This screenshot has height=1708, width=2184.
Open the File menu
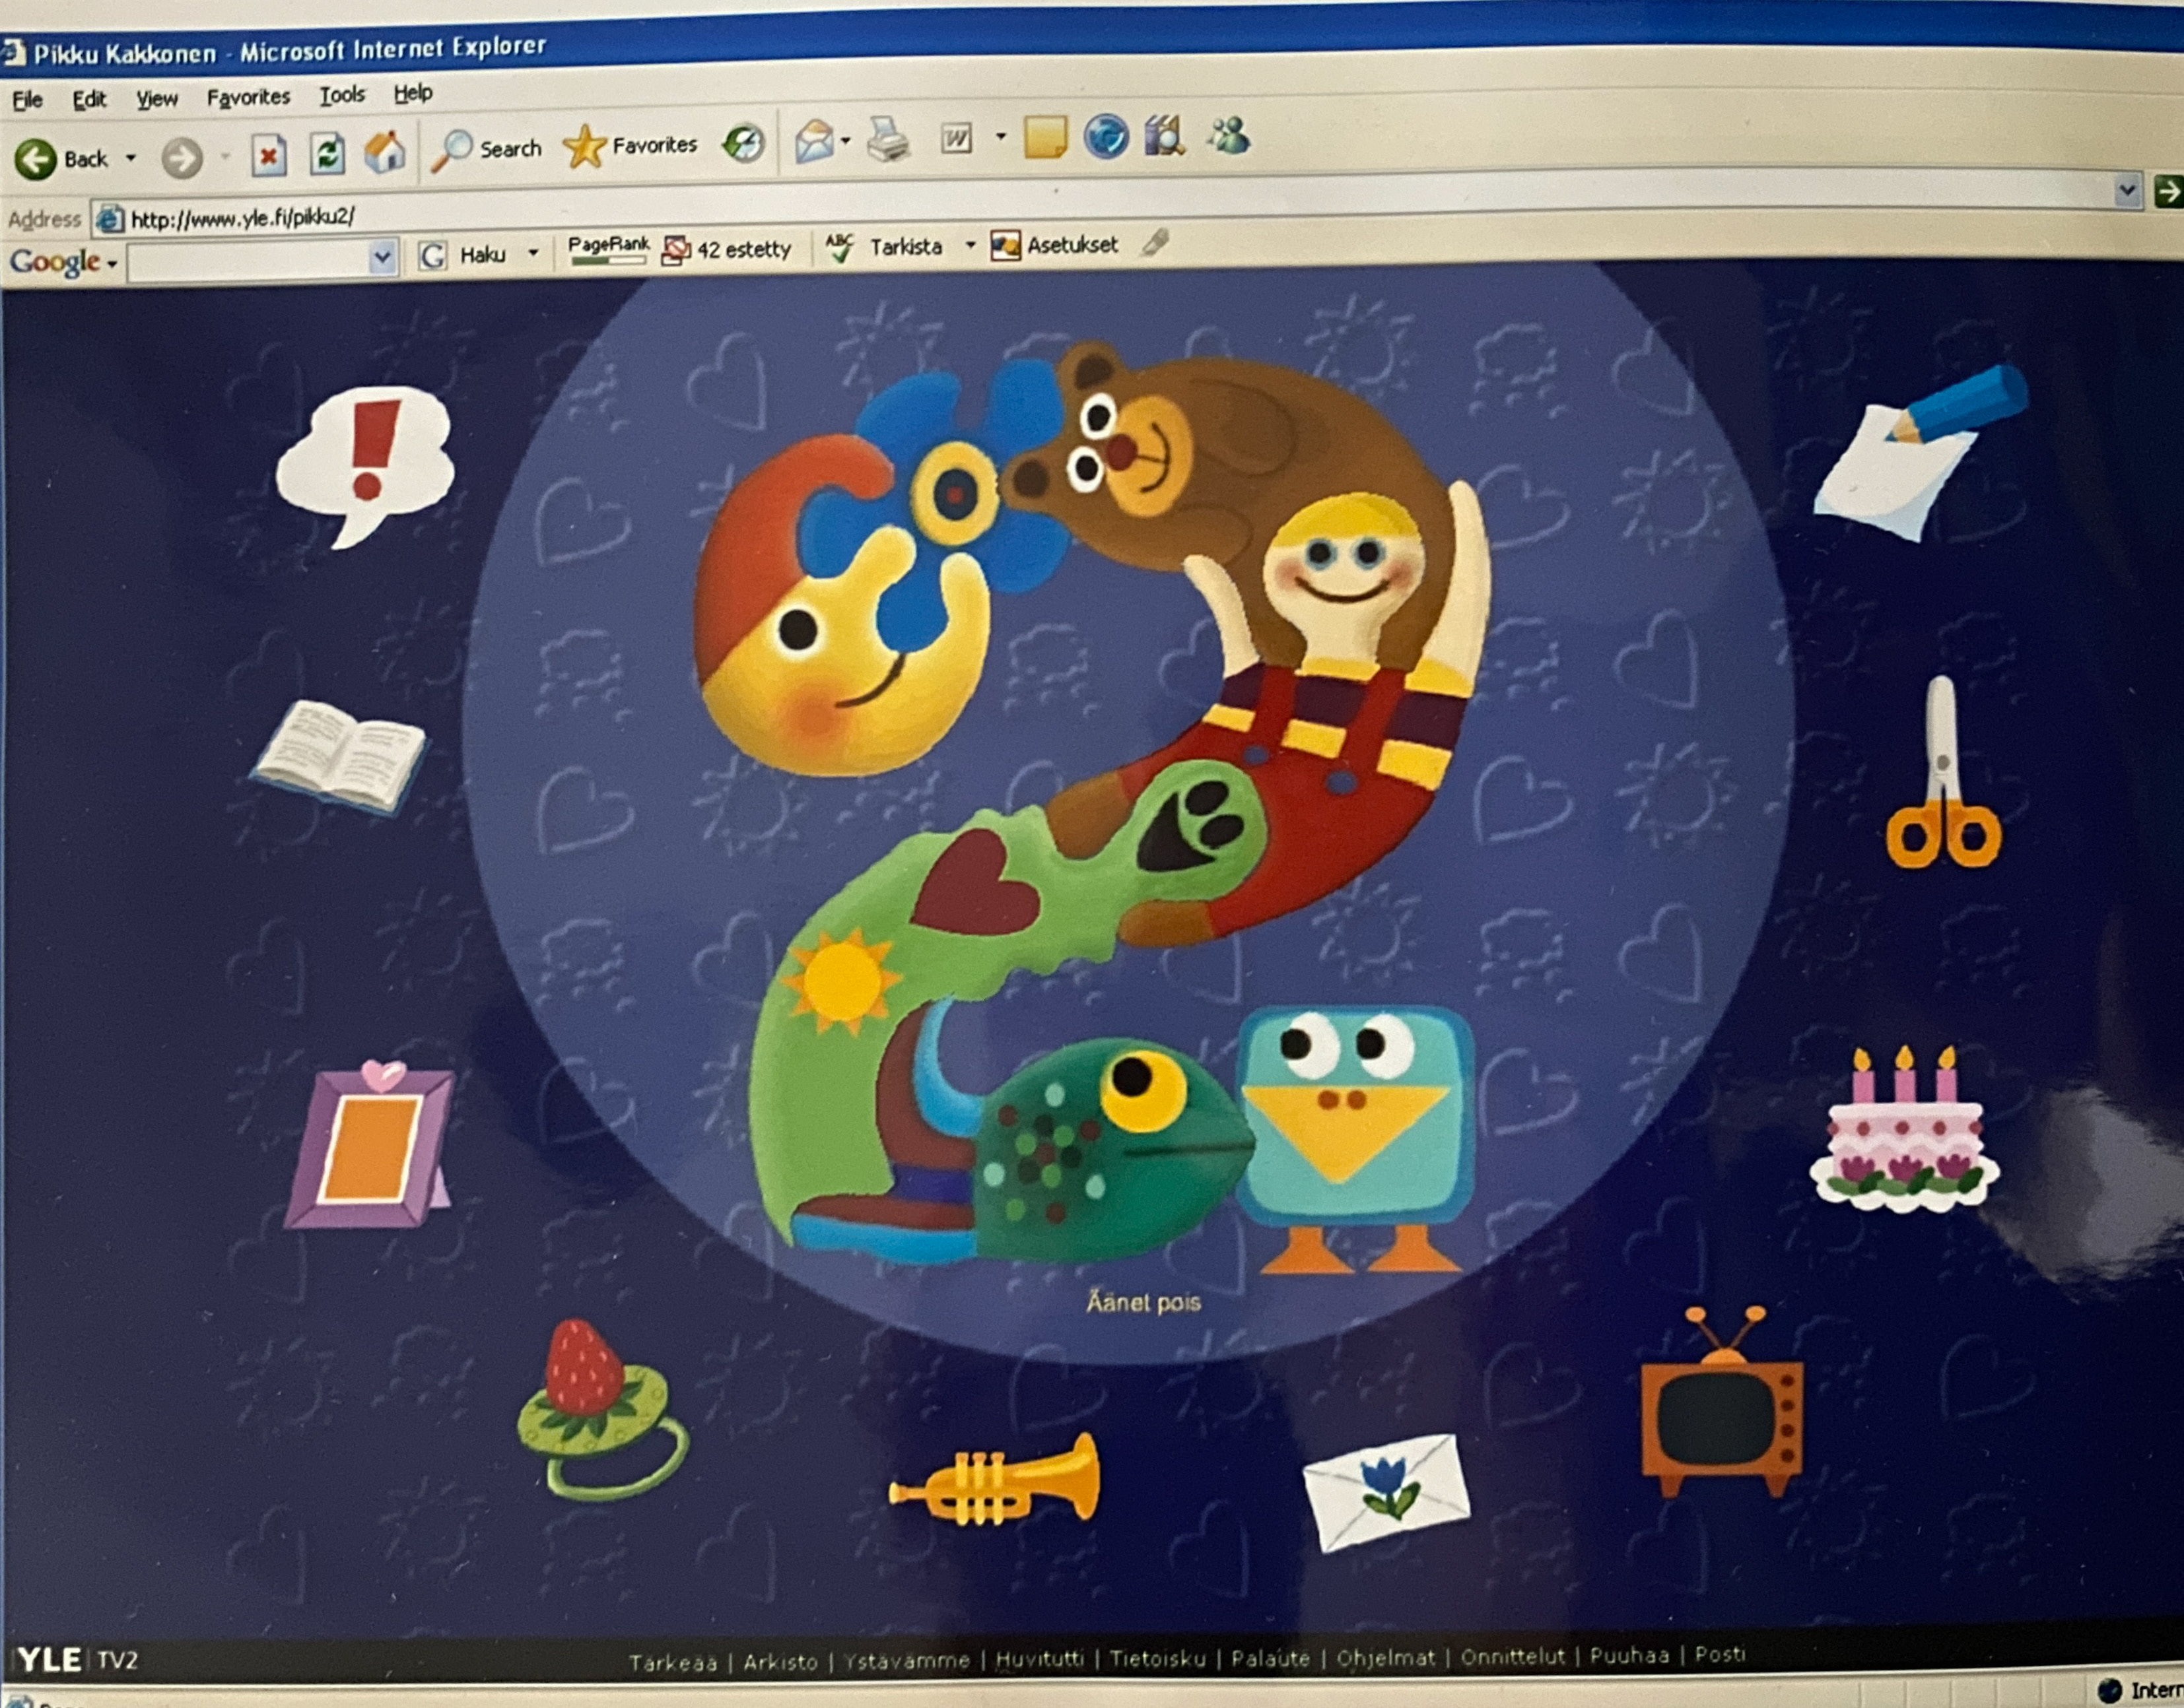tap(27, 100)
